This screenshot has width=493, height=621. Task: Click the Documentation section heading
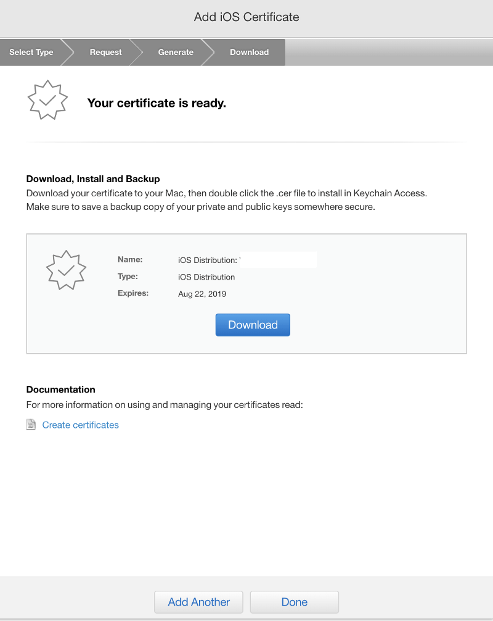[60, 390]
